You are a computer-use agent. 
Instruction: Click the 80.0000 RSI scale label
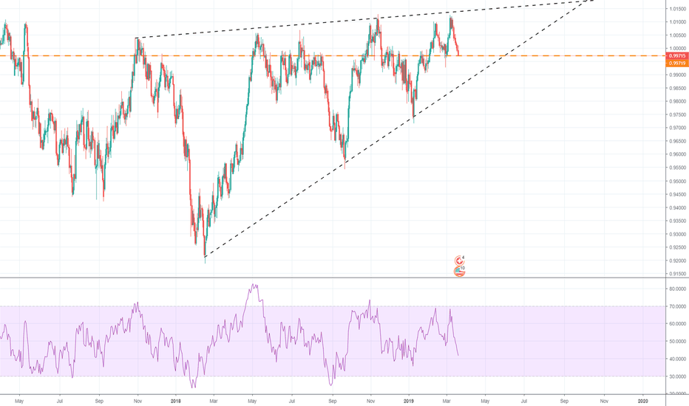(x=677, y=289)
